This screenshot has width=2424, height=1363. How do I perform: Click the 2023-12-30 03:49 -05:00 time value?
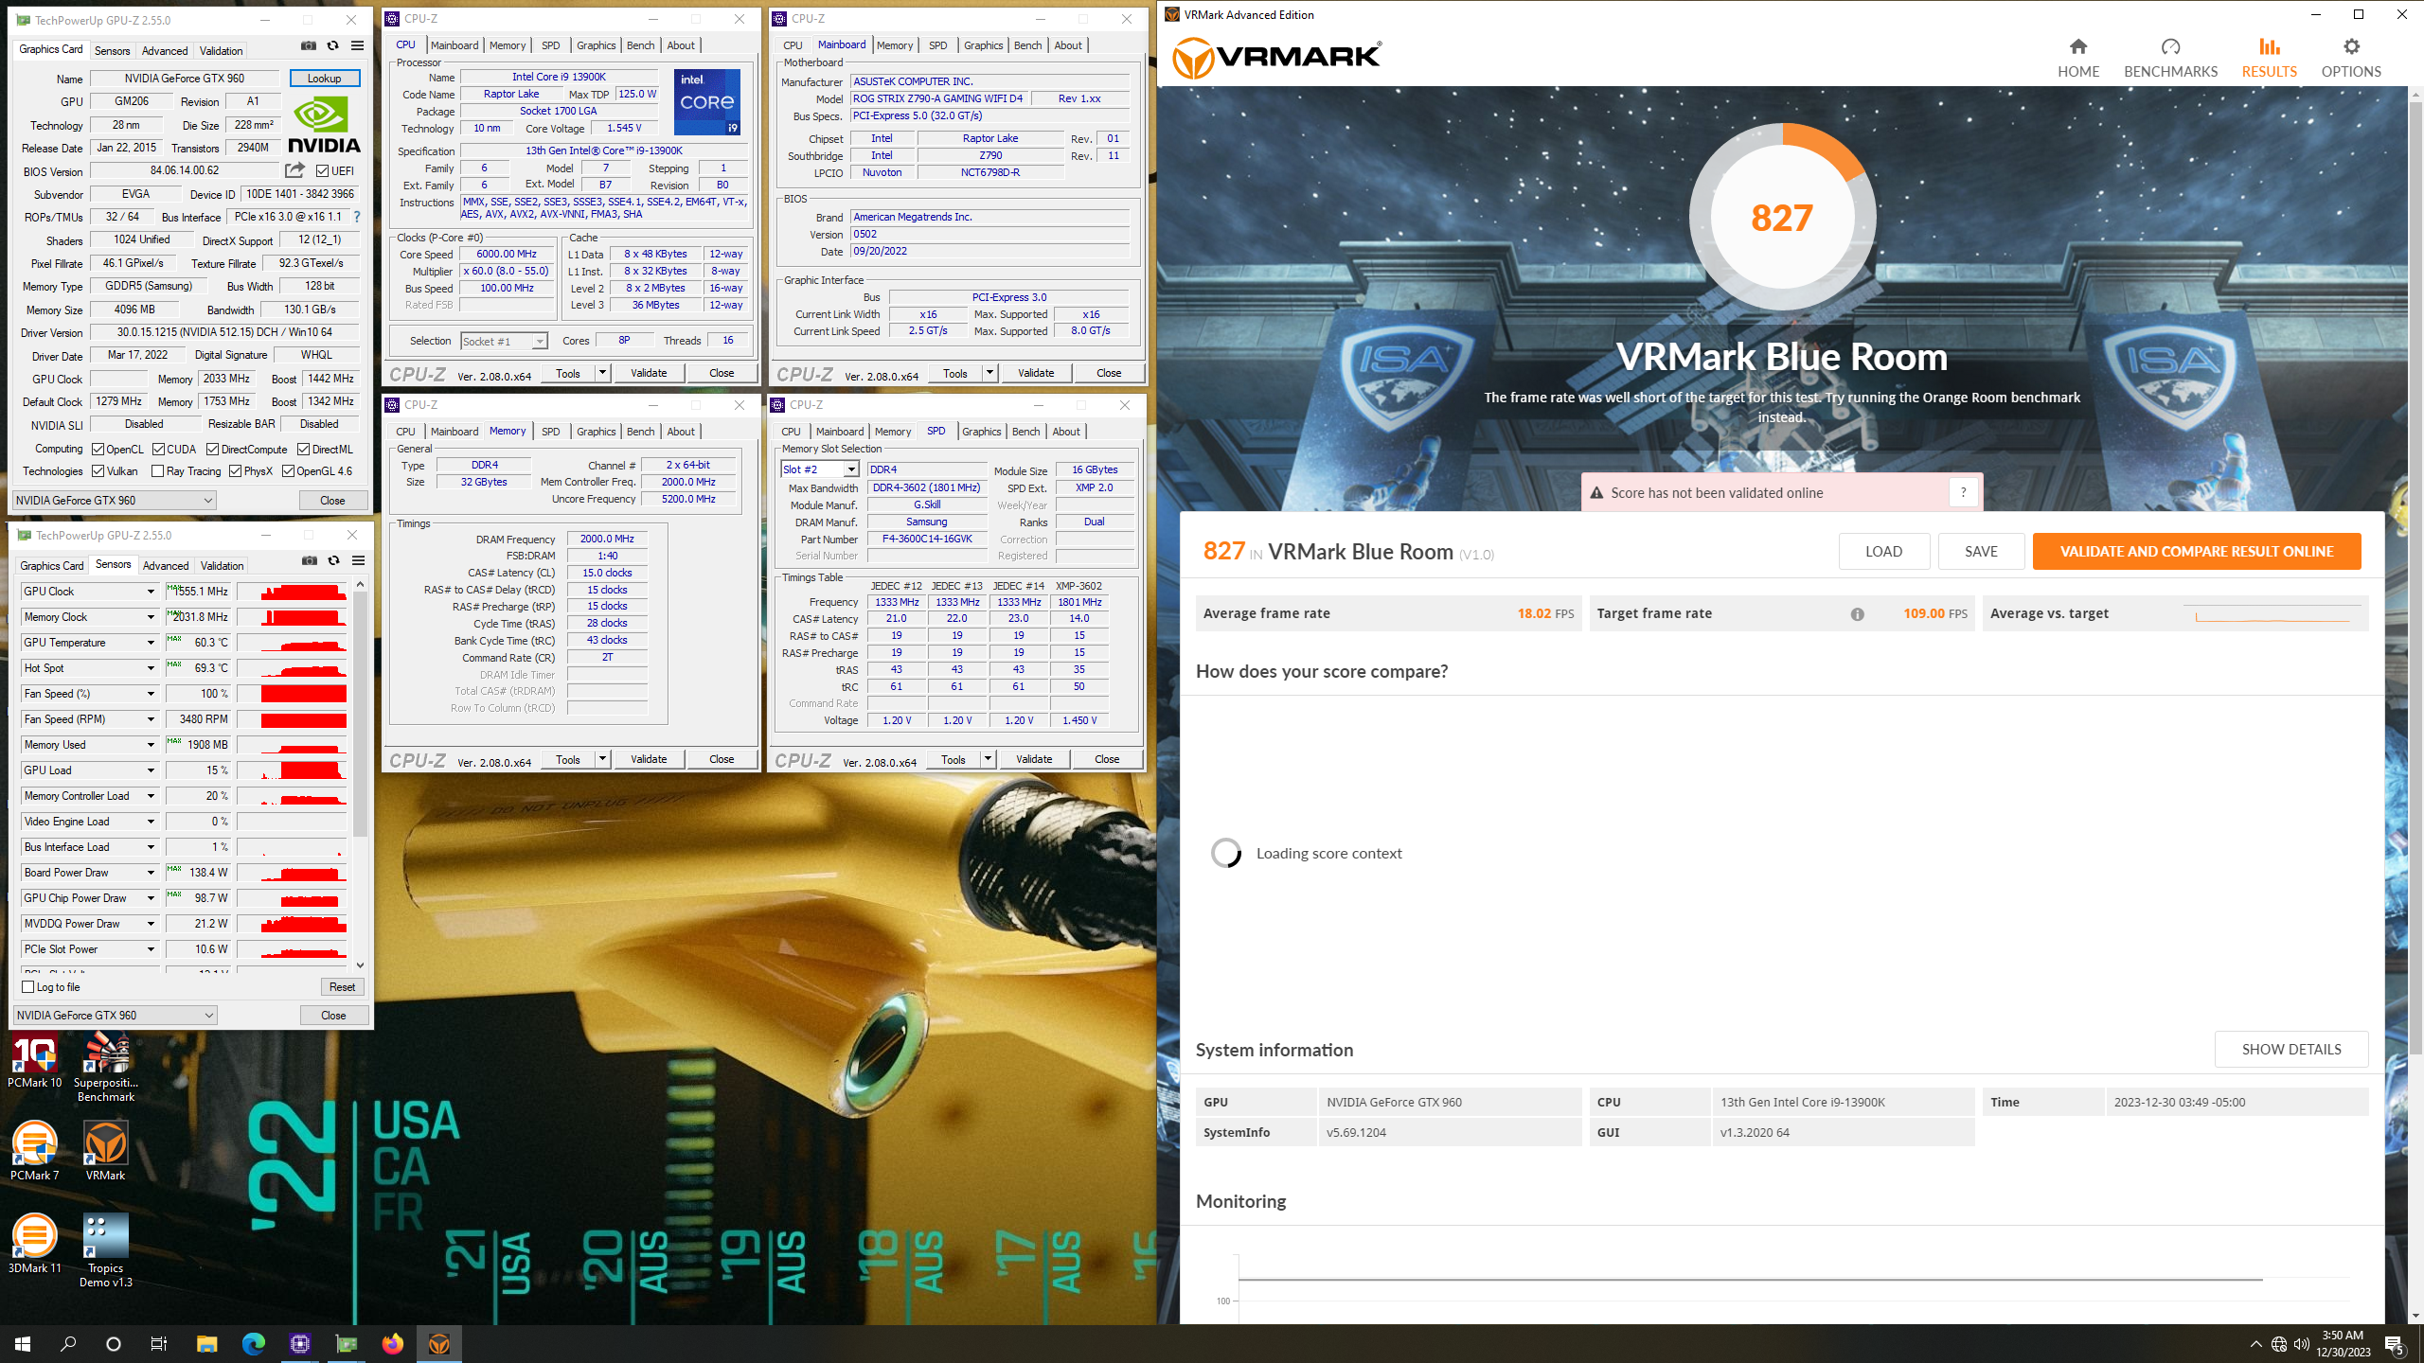point(2180,1102)
